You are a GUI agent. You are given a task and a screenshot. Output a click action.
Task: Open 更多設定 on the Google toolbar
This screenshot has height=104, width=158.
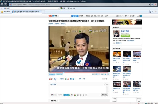[72, 8]
